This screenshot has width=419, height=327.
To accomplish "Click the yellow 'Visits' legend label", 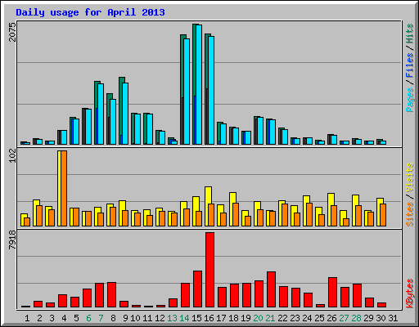I will click(x=410, y=177).
